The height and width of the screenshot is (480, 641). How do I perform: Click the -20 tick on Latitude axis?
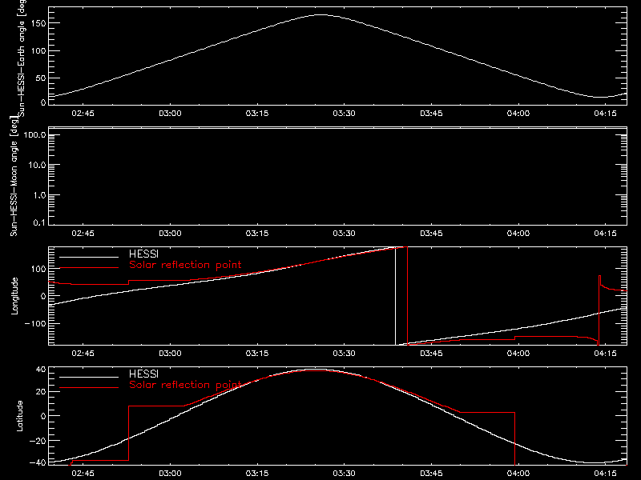38,442
